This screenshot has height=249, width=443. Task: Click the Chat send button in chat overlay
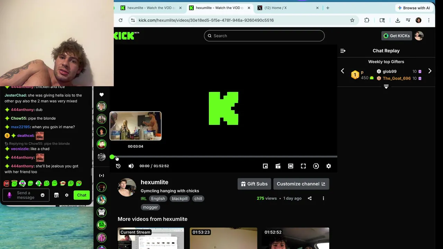point(82,195)
